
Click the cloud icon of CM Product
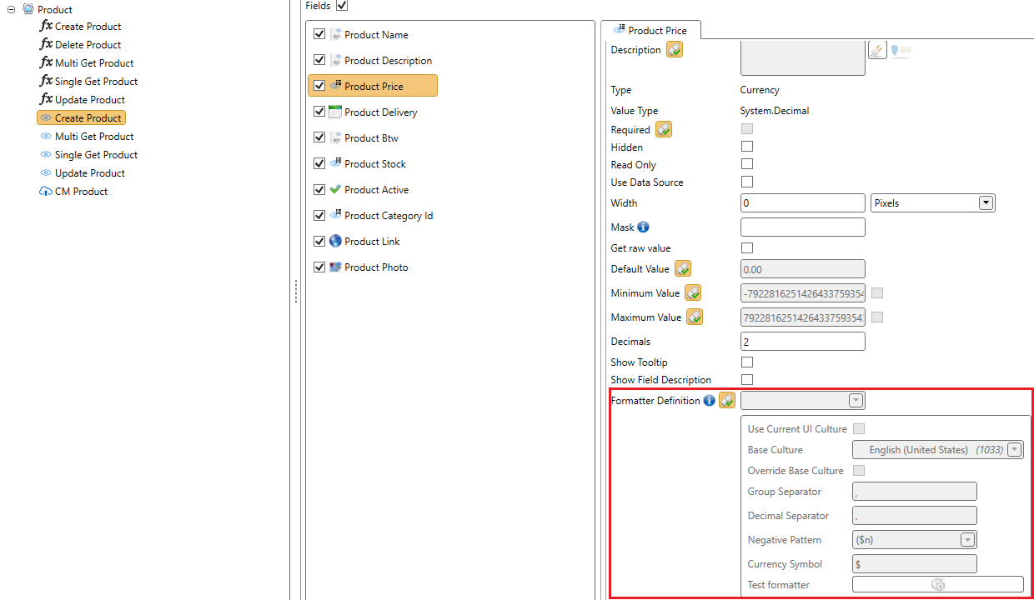46,192
